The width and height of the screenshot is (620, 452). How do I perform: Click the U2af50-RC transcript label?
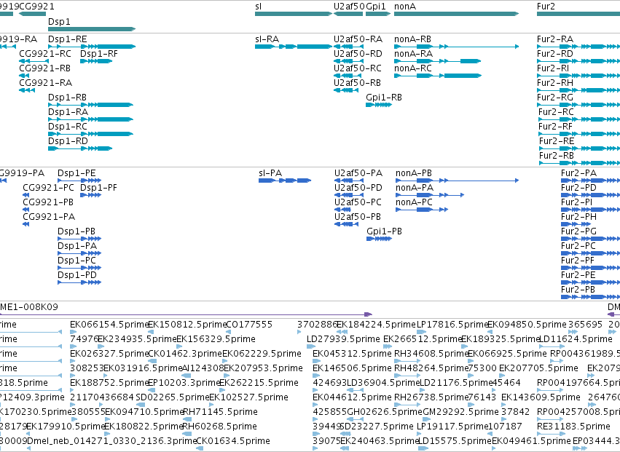pyautogui.click(x=358, y=68)
